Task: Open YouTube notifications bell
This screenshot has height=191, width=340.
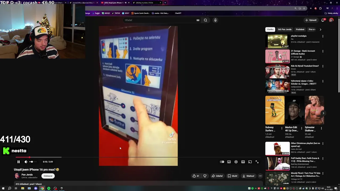Action: coord(323,20)
